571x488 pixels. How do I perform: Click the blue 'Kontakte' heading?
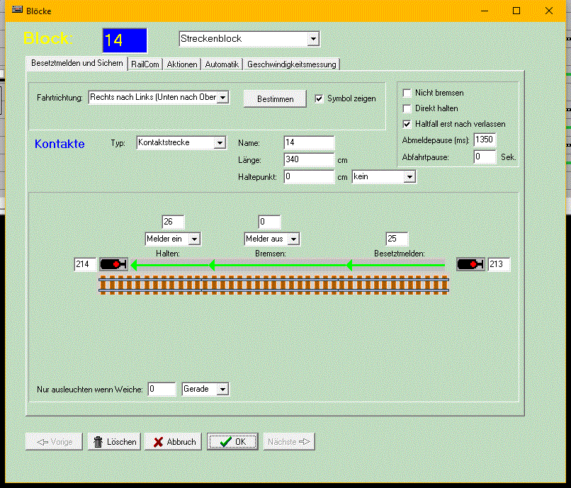pyautogui.click(x=60, y=144)
